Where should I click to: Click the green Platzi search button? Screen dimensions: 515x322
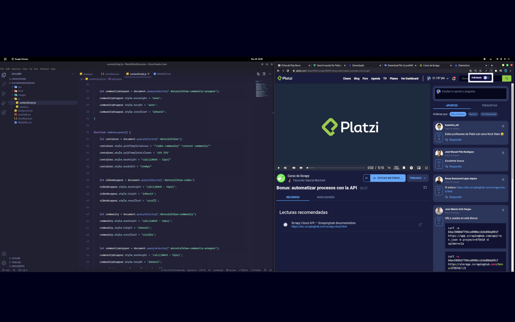[x=507, y=78]
